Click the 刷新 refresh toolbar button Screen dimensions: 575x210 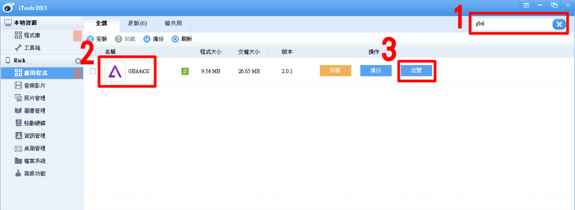pos(182,39)
